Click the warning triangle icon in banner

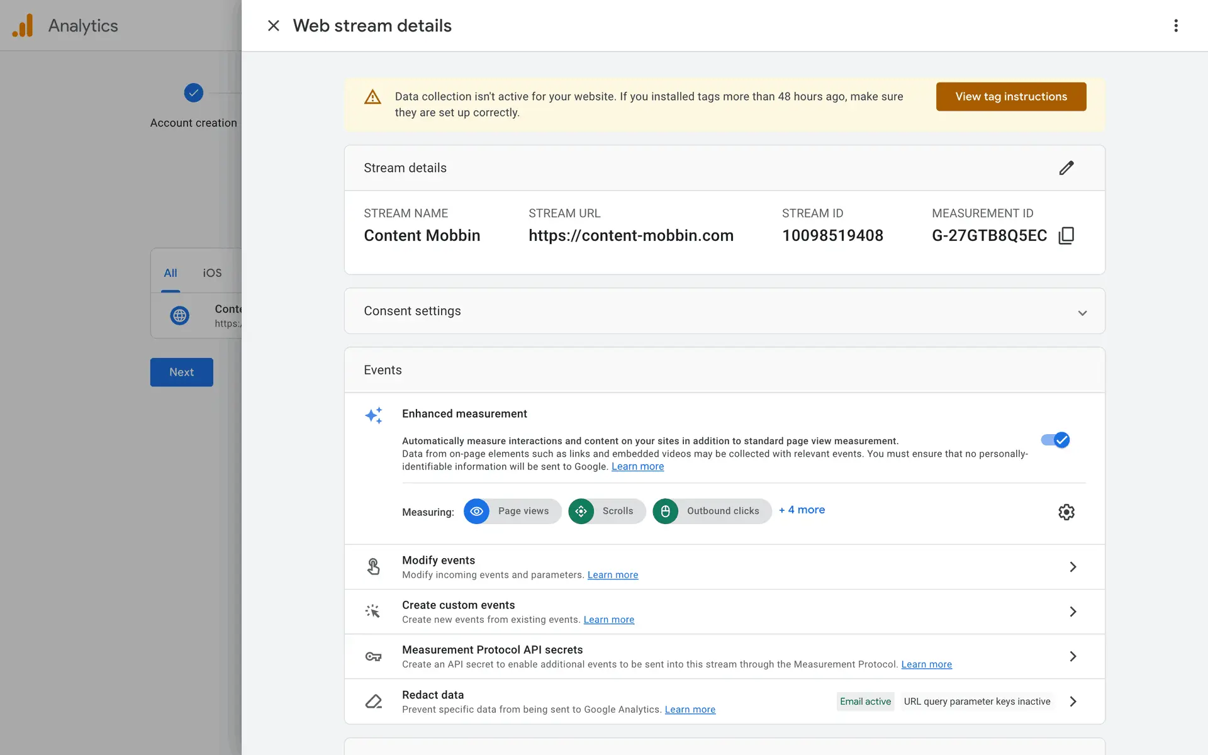coord(372,97)
